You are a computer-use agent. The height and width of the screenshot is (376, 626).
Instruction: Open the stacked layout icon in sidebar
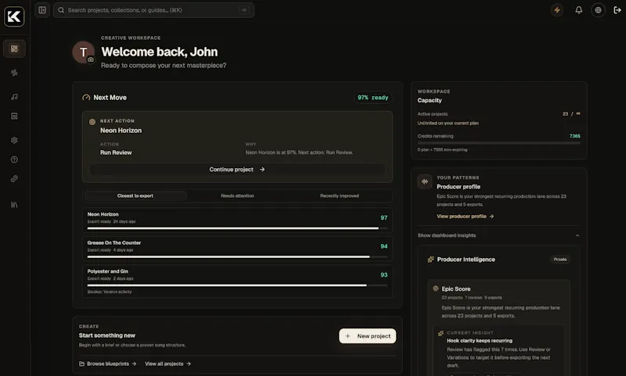[14, 116]
